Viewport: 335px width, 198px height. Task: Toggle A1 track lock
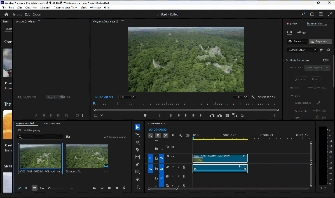pos(156,169)
